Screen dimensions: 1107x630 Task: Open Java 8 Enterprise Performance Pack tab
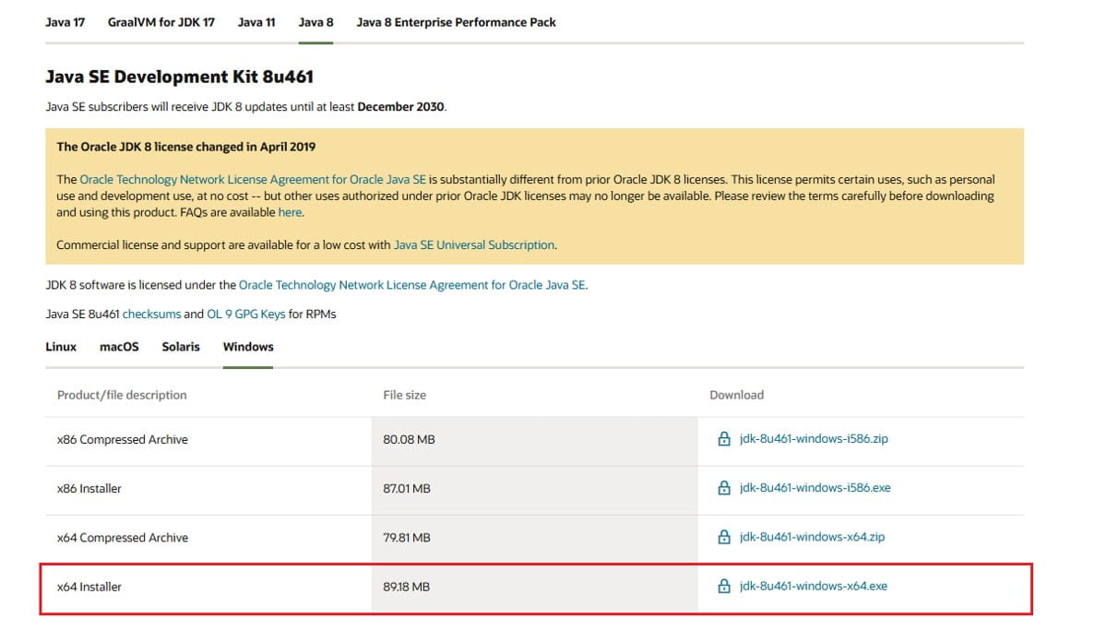point(456,22)
